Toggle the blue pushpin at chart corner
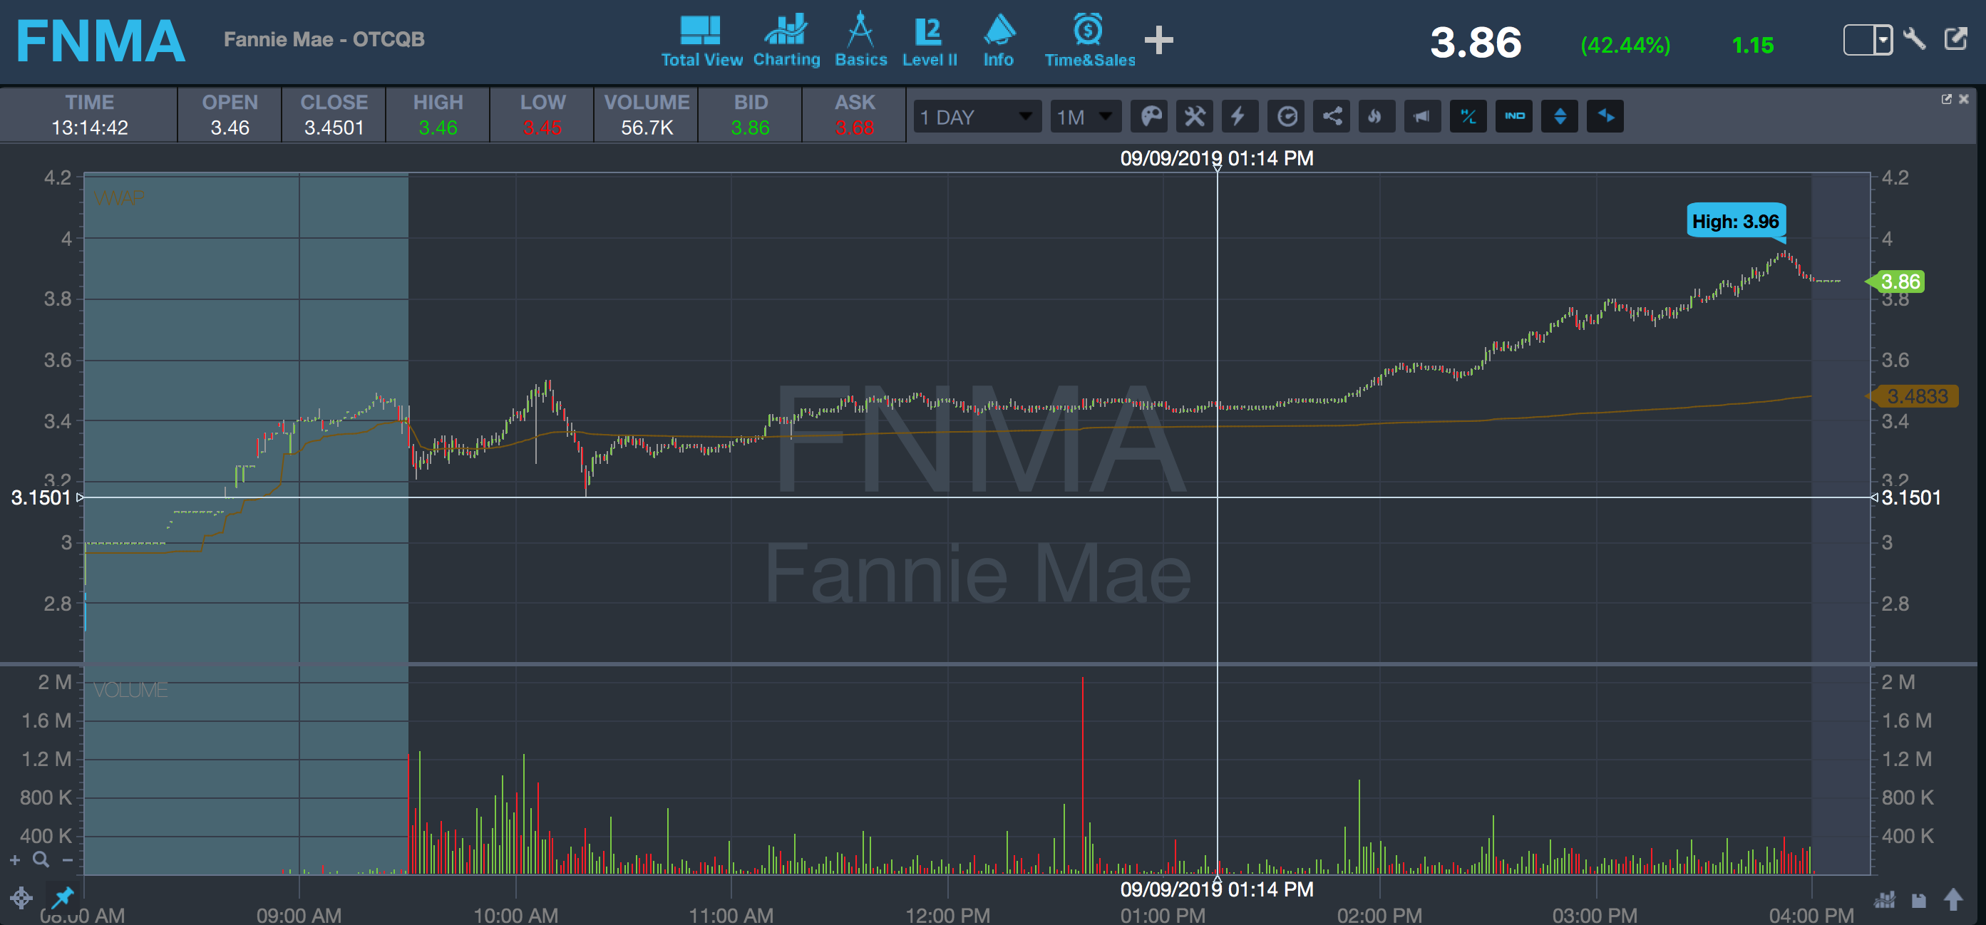Image resolution: width=1986 pixels, height=925 pixels. 62,896
